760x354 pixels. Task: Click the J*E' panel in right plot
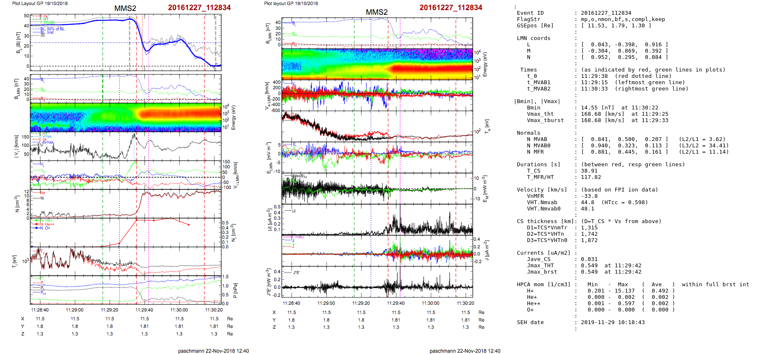(377, 282)
